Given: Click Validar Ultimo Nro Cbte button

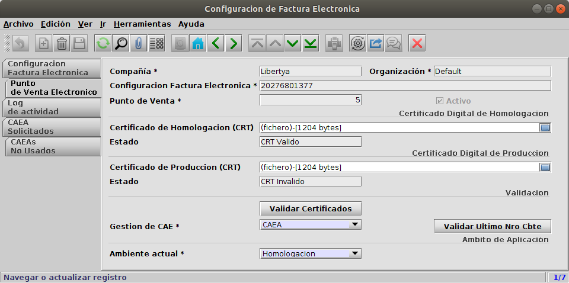Looking at the screenshot, I should click(x=493, y=227).
